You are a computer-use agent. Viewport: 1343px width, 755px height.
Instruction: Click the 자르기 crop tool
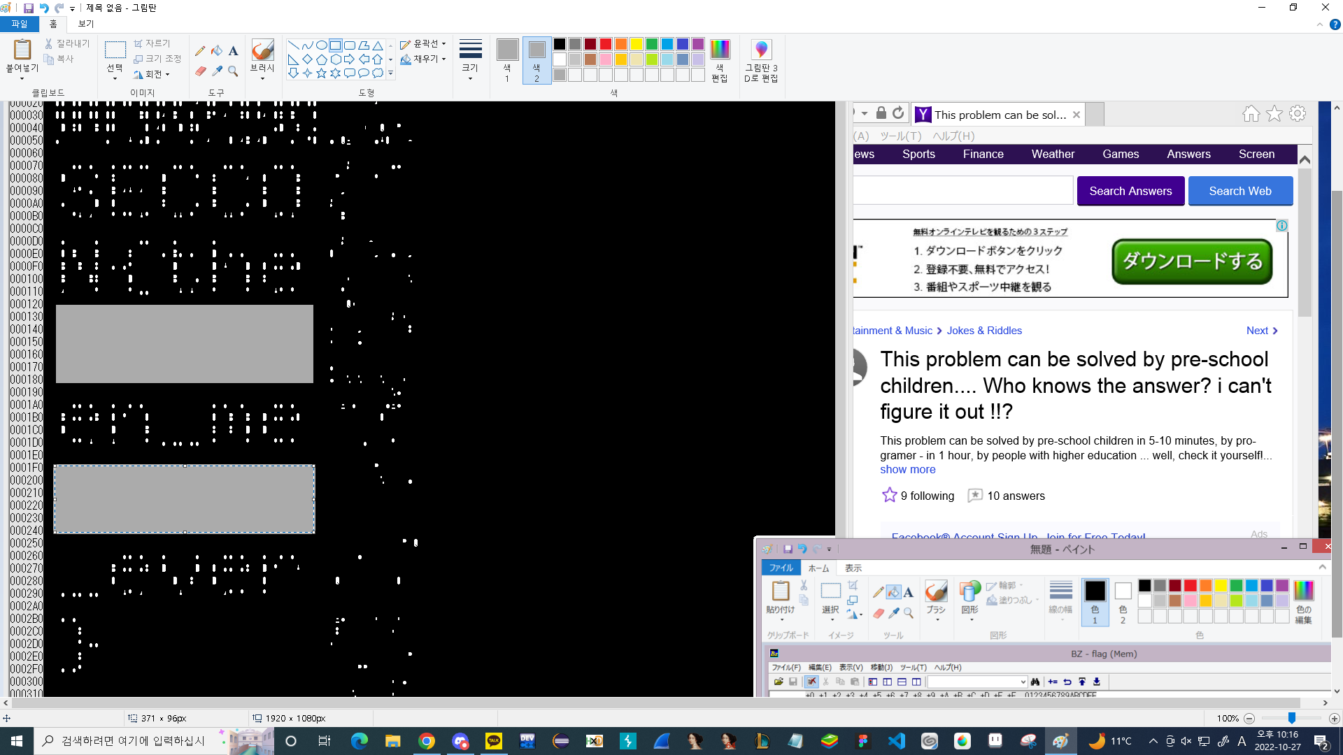pyautogui.click(x=152, y=43)
